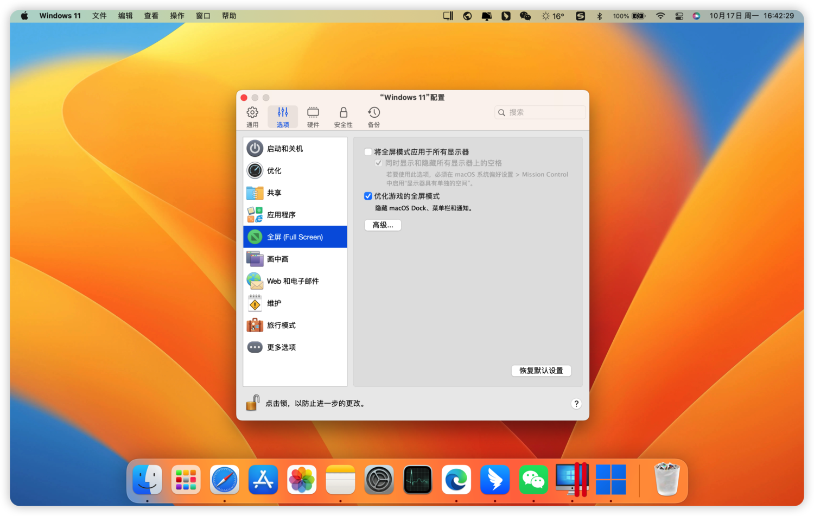Open the 帮助 menu

229,16
